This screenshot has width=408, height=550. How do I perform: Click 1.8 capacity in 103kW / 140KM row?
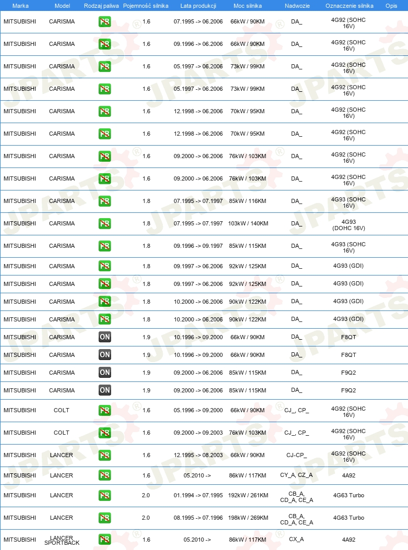click(x=146, y=223)
